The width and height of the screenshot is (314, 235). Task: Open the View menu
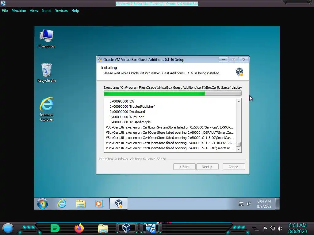pyautogui.click(x=34, y=11)
